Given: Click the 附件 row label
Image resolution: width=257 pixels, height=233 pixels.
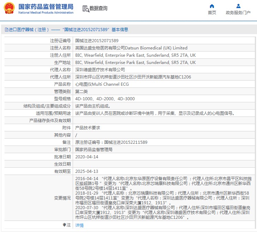Looking at the screenshot, I should point(66,128).
